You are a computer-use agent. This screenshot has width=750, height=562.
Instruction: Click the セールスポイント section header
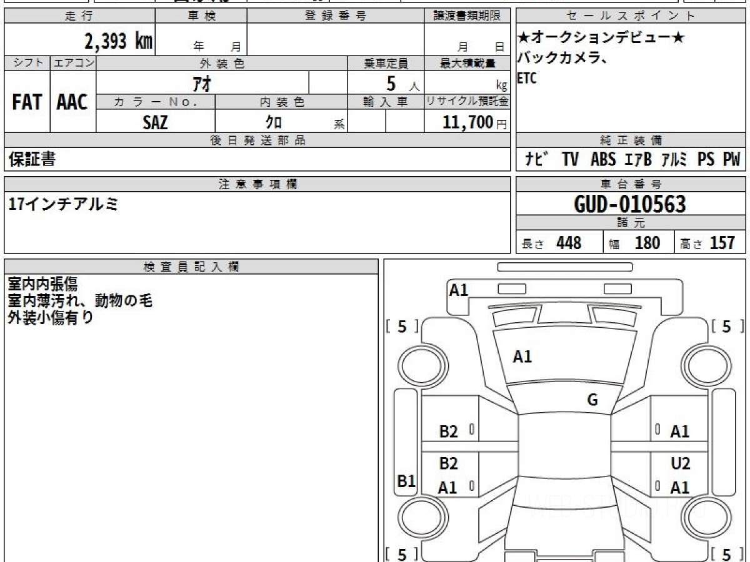point(631,16)
